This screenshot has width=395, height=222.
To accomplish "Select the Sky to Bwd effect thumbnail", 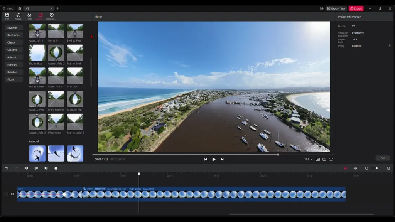I will click(37, 53).
